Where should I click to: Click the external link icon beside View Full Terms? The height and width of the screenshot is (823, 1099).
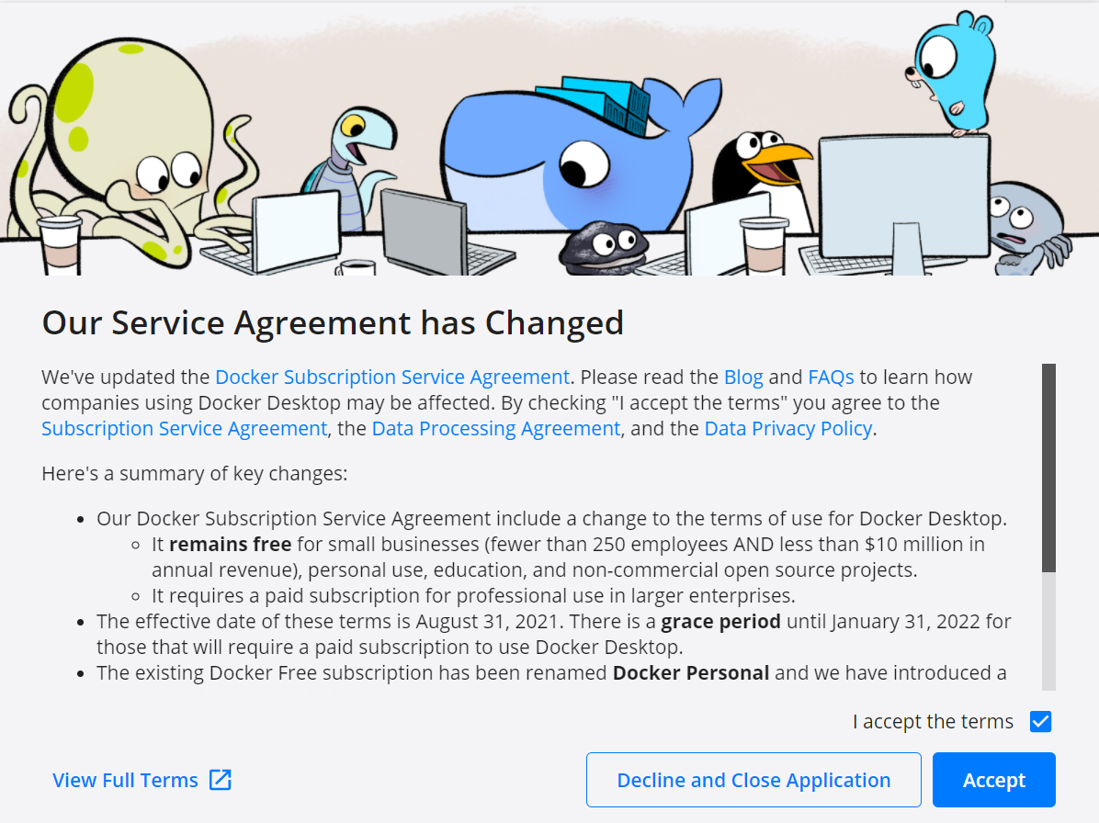[x=221, y=780]
